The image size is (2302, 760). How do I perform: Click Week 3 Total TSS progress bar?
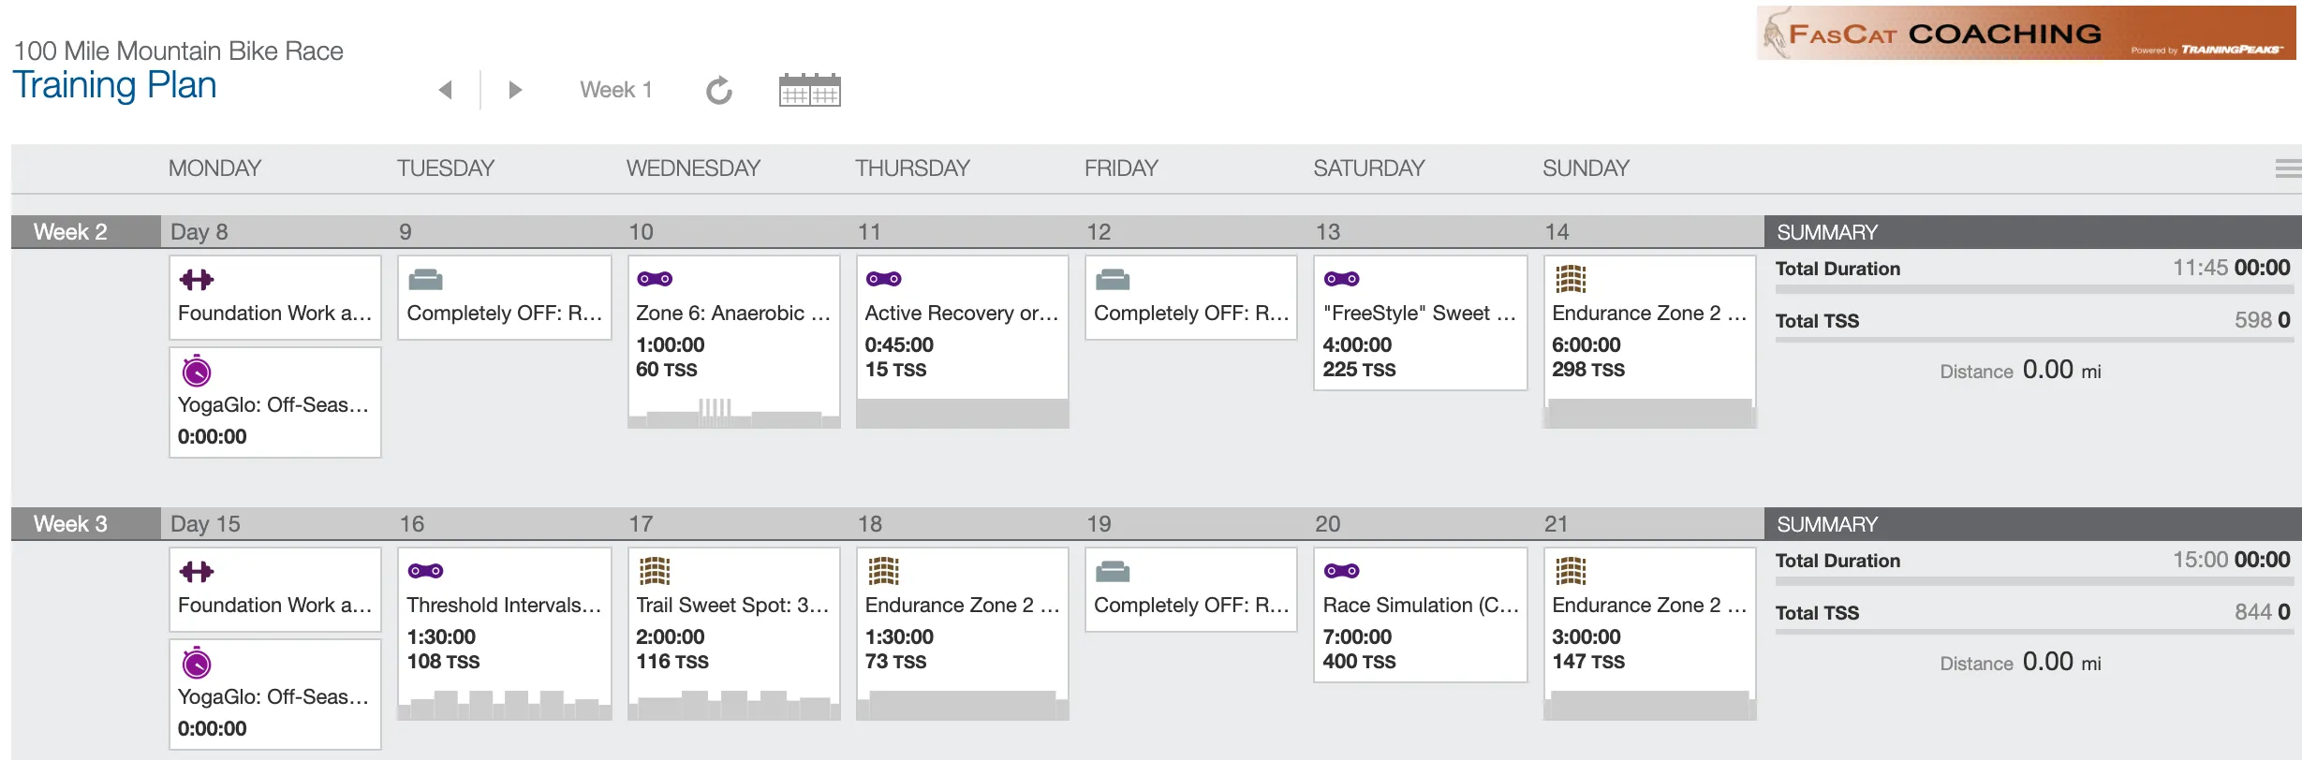coord(2032,632)
